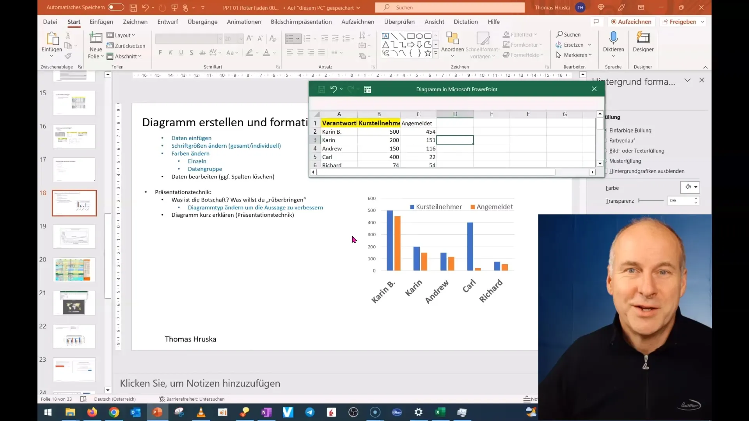Image resolution: width=749 pixels, height=421 pixels.
Task: Switch to the Überprüfen tab
Action: [x=399, y=22]
